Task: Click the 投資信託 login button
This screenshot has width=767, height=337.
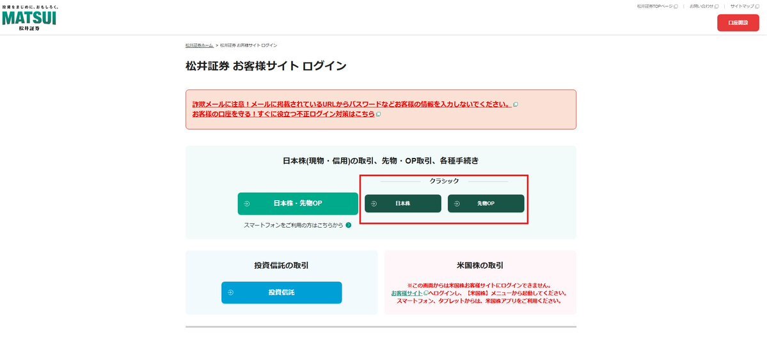Action: (x=281, y=292)
